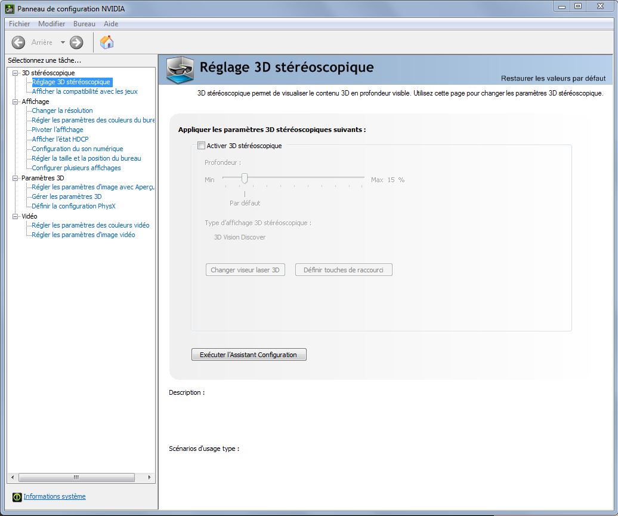
Task: Collapse the Vidéo tree node
Action: 16,216
